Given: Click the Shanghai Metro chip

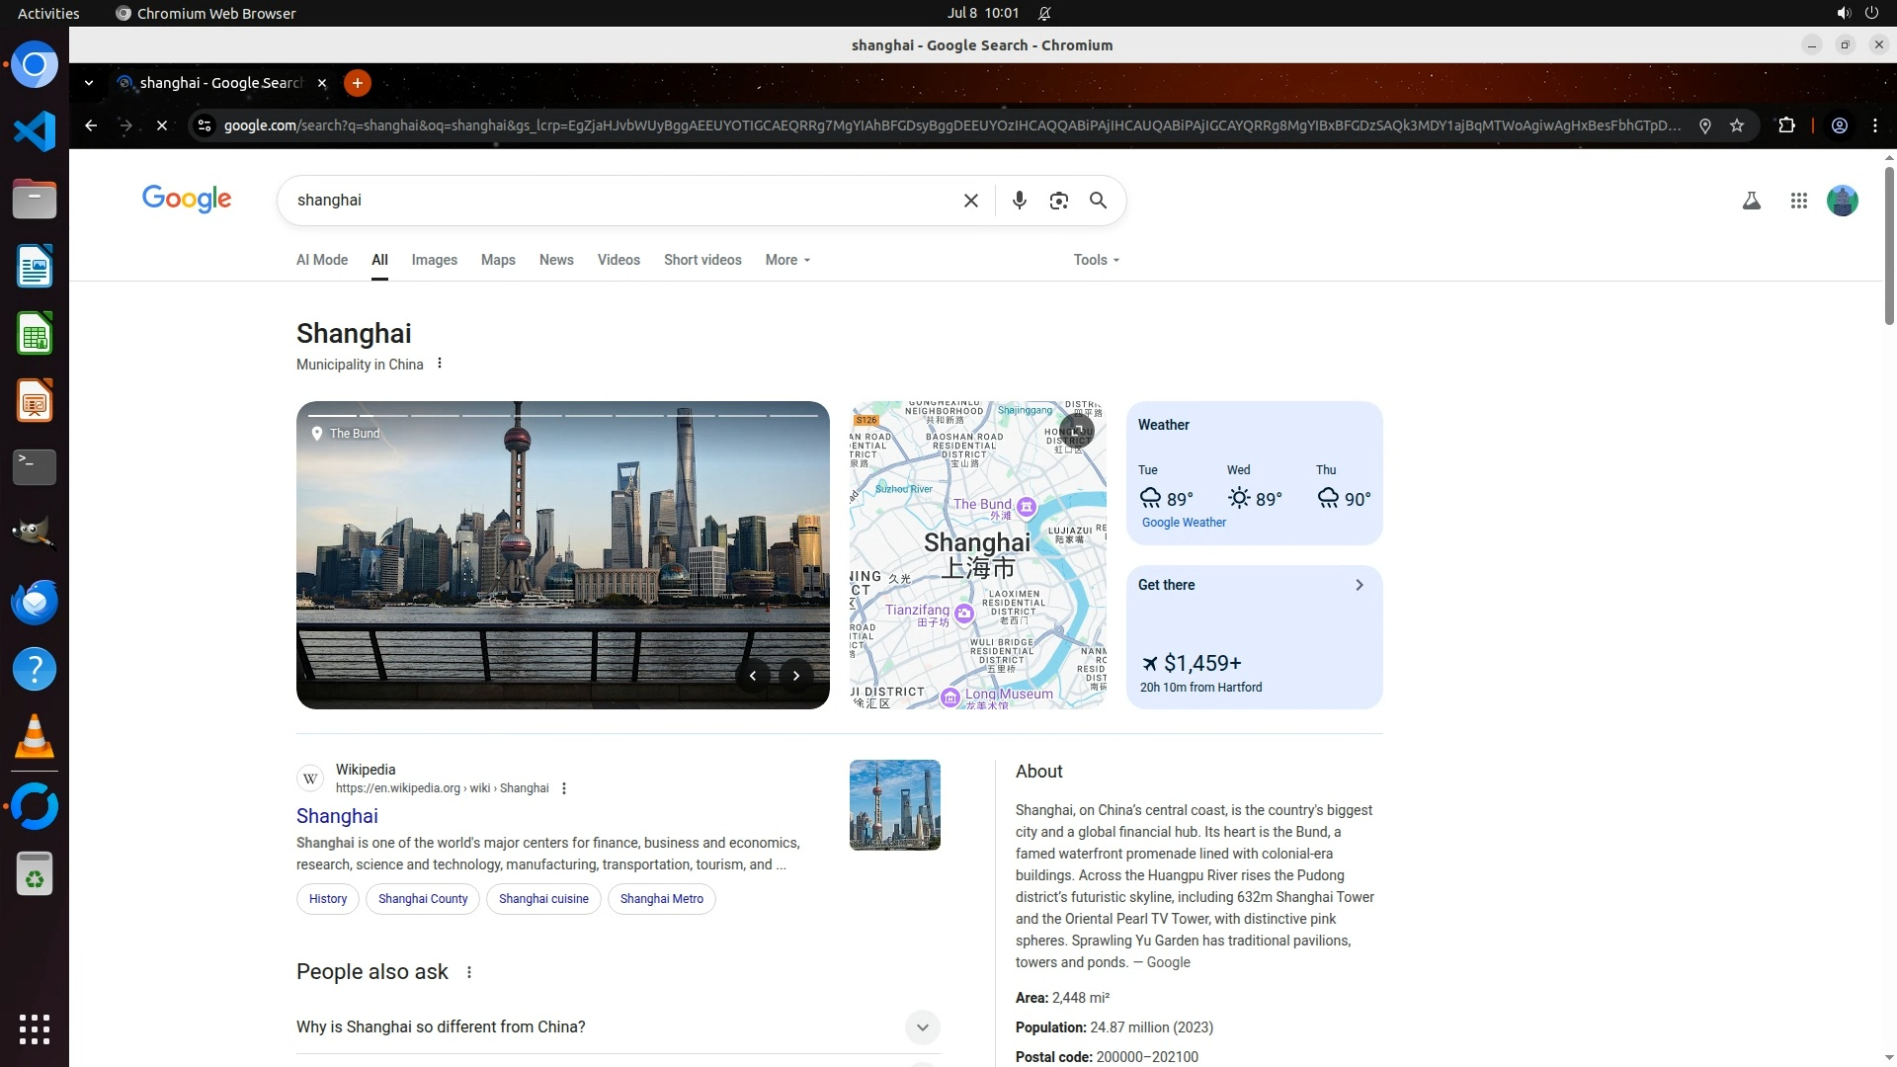Looking at the screenshot, I should tap(661, 899).
